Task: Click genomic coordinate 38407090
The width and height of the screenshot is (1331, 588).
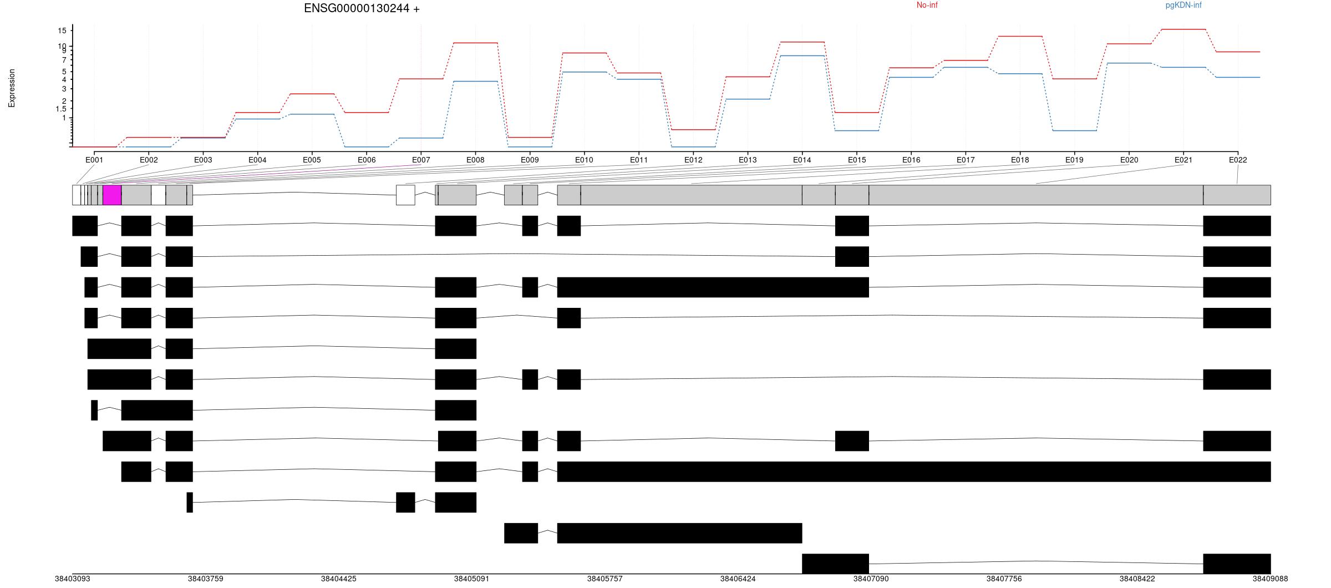Action: point(871,579)
